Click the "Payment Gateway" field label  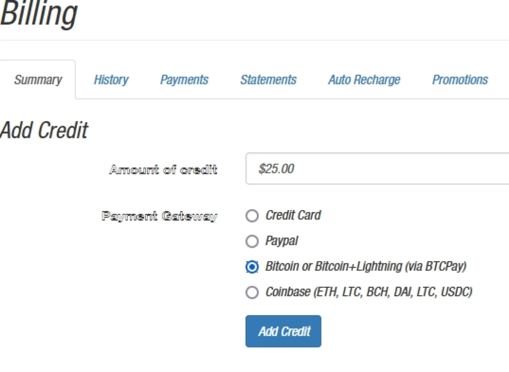(159, 216)
